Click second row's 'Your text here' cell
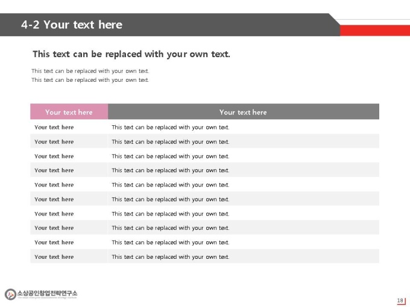 click(x=69, y=141)
